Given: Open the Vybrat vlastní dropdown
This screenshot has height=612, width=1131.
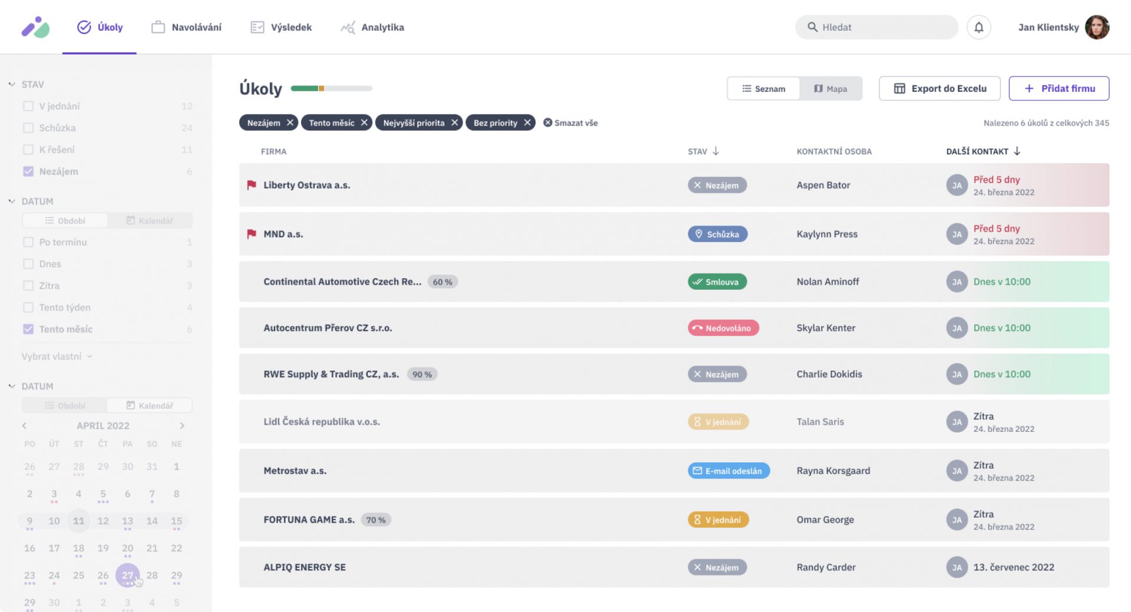Looking at the screenshot, I should click(57, 356).
